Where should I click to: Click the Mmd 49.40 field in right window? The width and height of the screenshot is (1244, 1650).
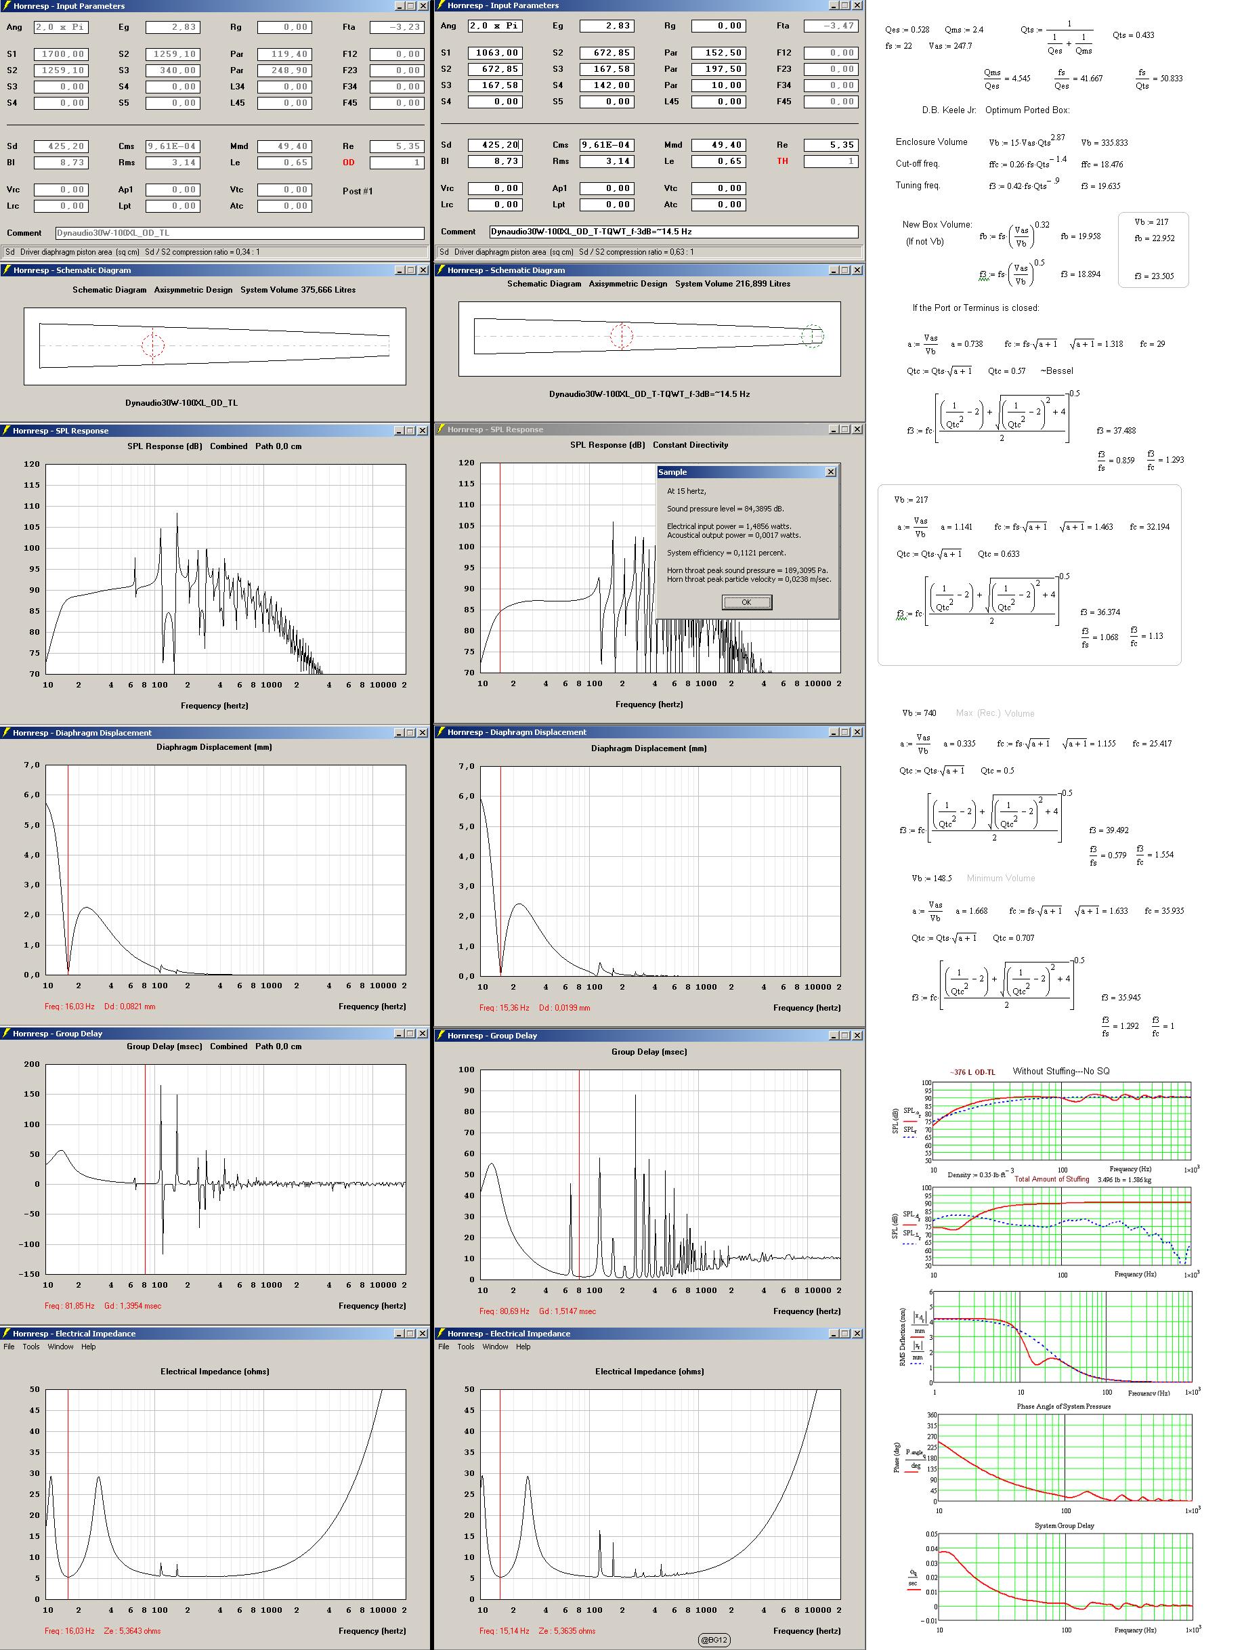click(719, 145)
